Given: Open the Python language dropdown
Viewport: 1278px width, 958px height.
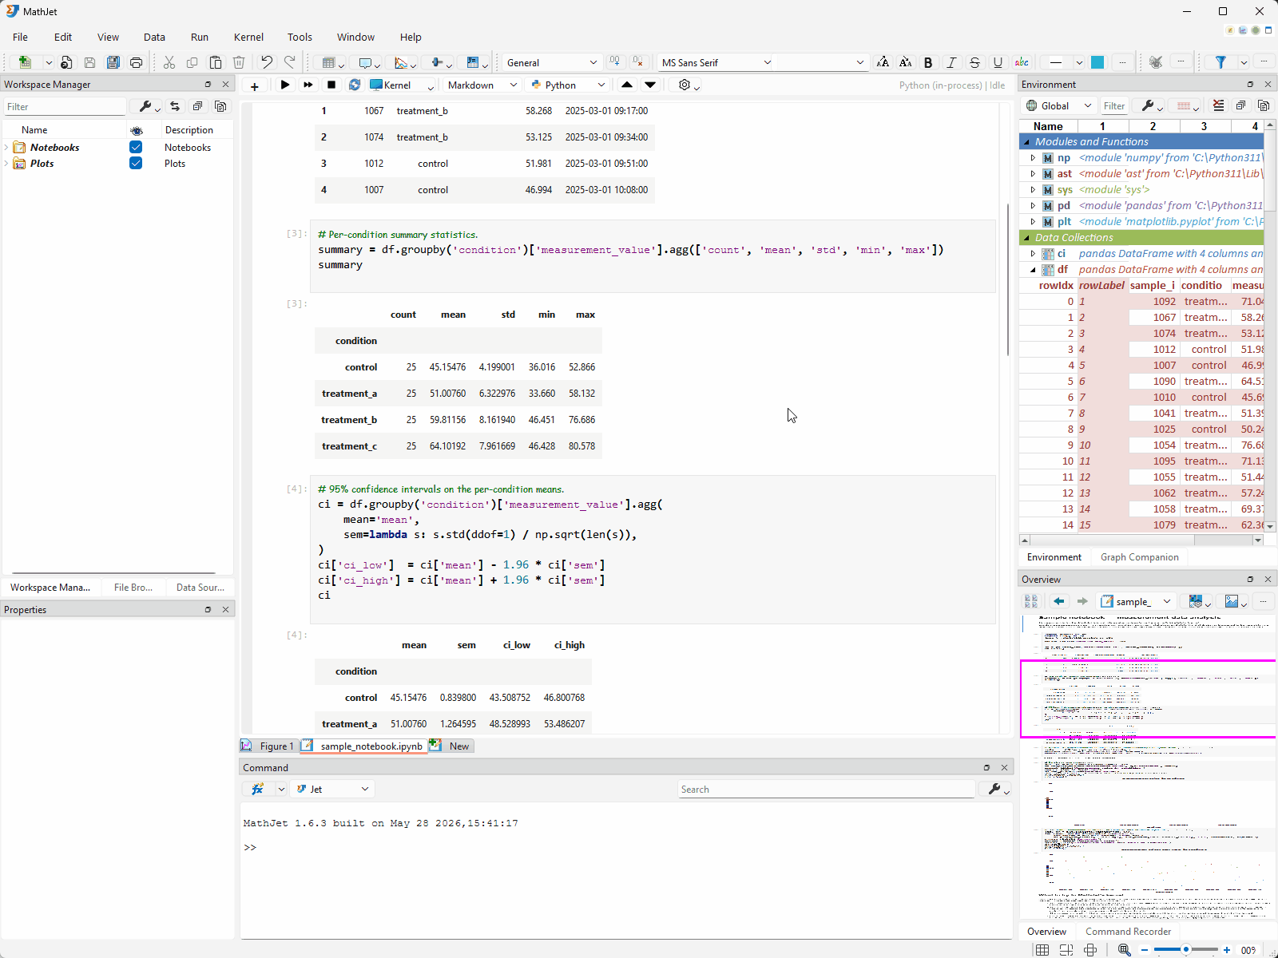Looking at the screenshot, I should (569, 85).
